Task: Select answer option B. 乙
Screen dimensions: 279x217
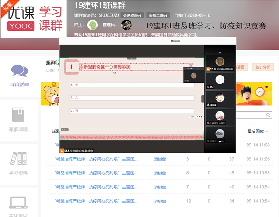Action: tap(131, 98)
